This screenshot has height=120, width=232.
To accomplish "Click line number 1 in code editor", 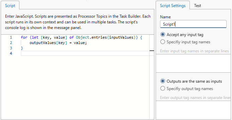I will click(x=11, y=37).
